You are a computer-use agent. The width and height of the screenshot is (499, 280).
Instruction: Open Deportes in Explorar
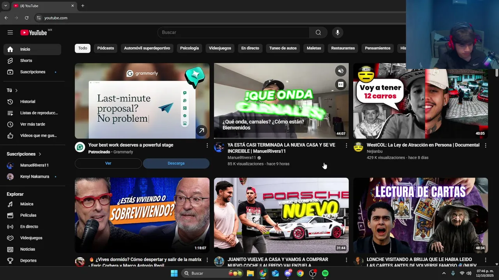pyautogui.click(x=32, y=260)
